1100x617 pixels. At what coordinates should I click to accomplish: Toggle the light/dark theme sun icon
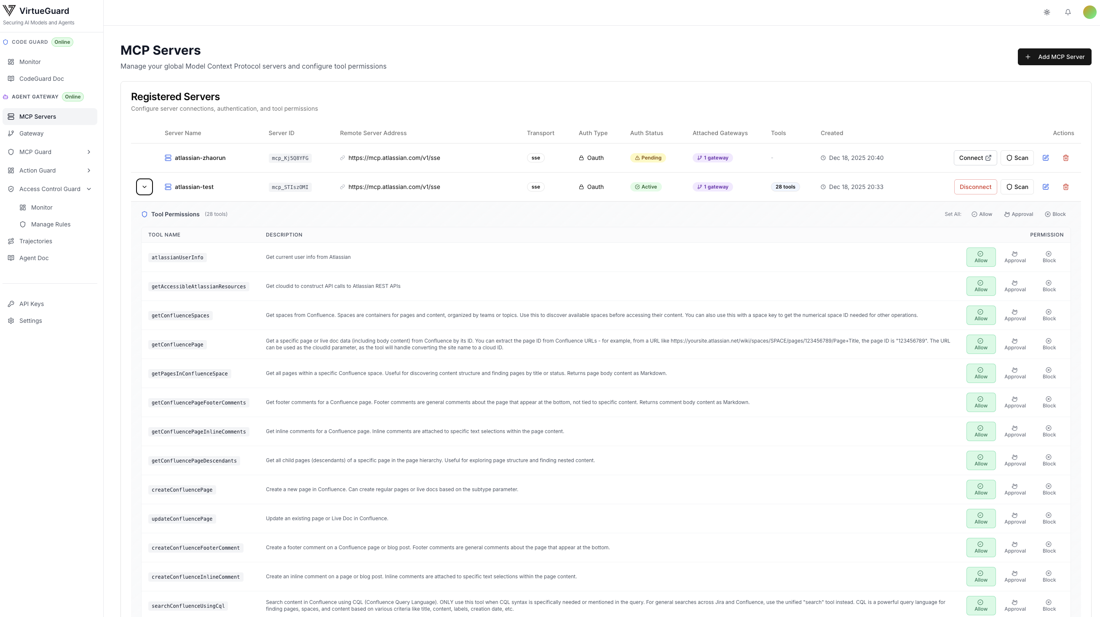(1046, 12)
